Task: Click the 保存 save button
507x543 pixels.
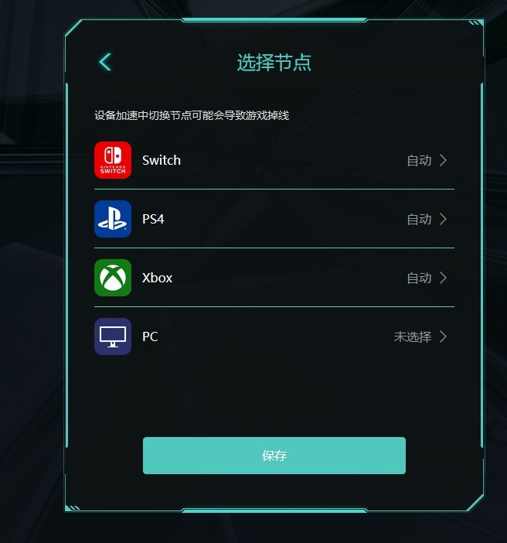Action: tap(274, 456)
